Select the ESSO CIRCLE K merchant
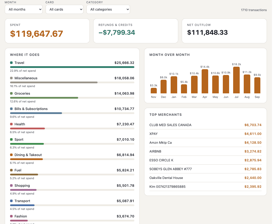 tap(161, 160)
